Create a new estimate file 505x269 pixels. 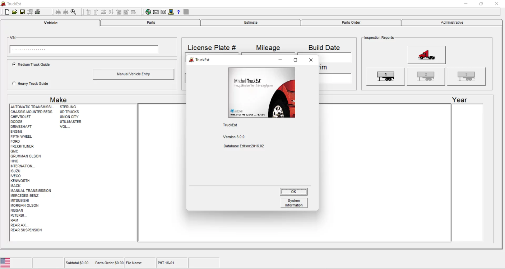pos(6,12)
